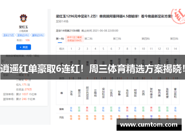Screen dimensions: 185x134
Task: Select match column header 7
Action: [120, 49]
